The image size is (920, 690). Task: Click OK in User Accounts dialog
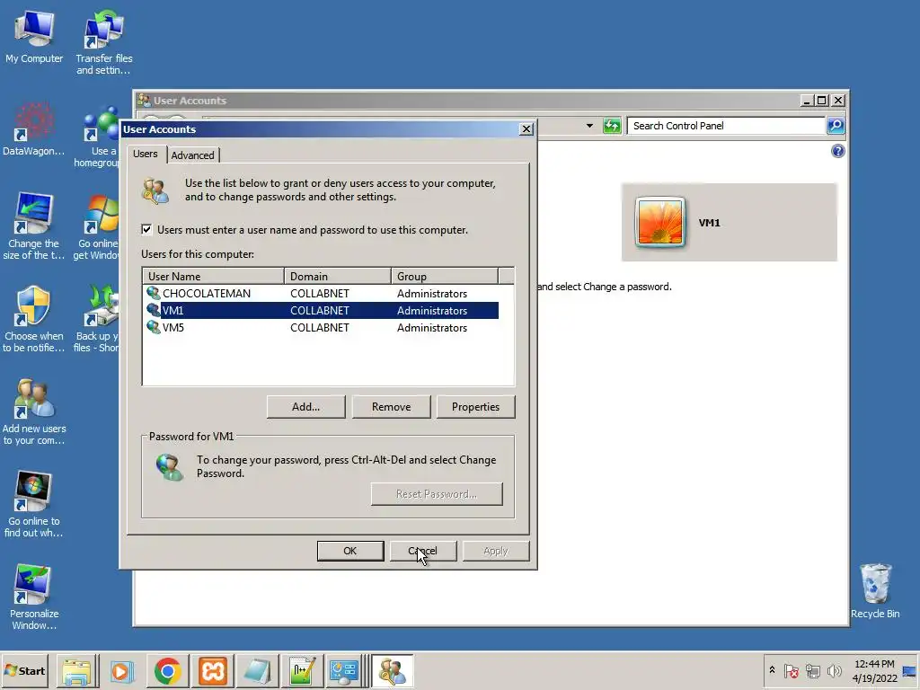[x=350, y=551]
